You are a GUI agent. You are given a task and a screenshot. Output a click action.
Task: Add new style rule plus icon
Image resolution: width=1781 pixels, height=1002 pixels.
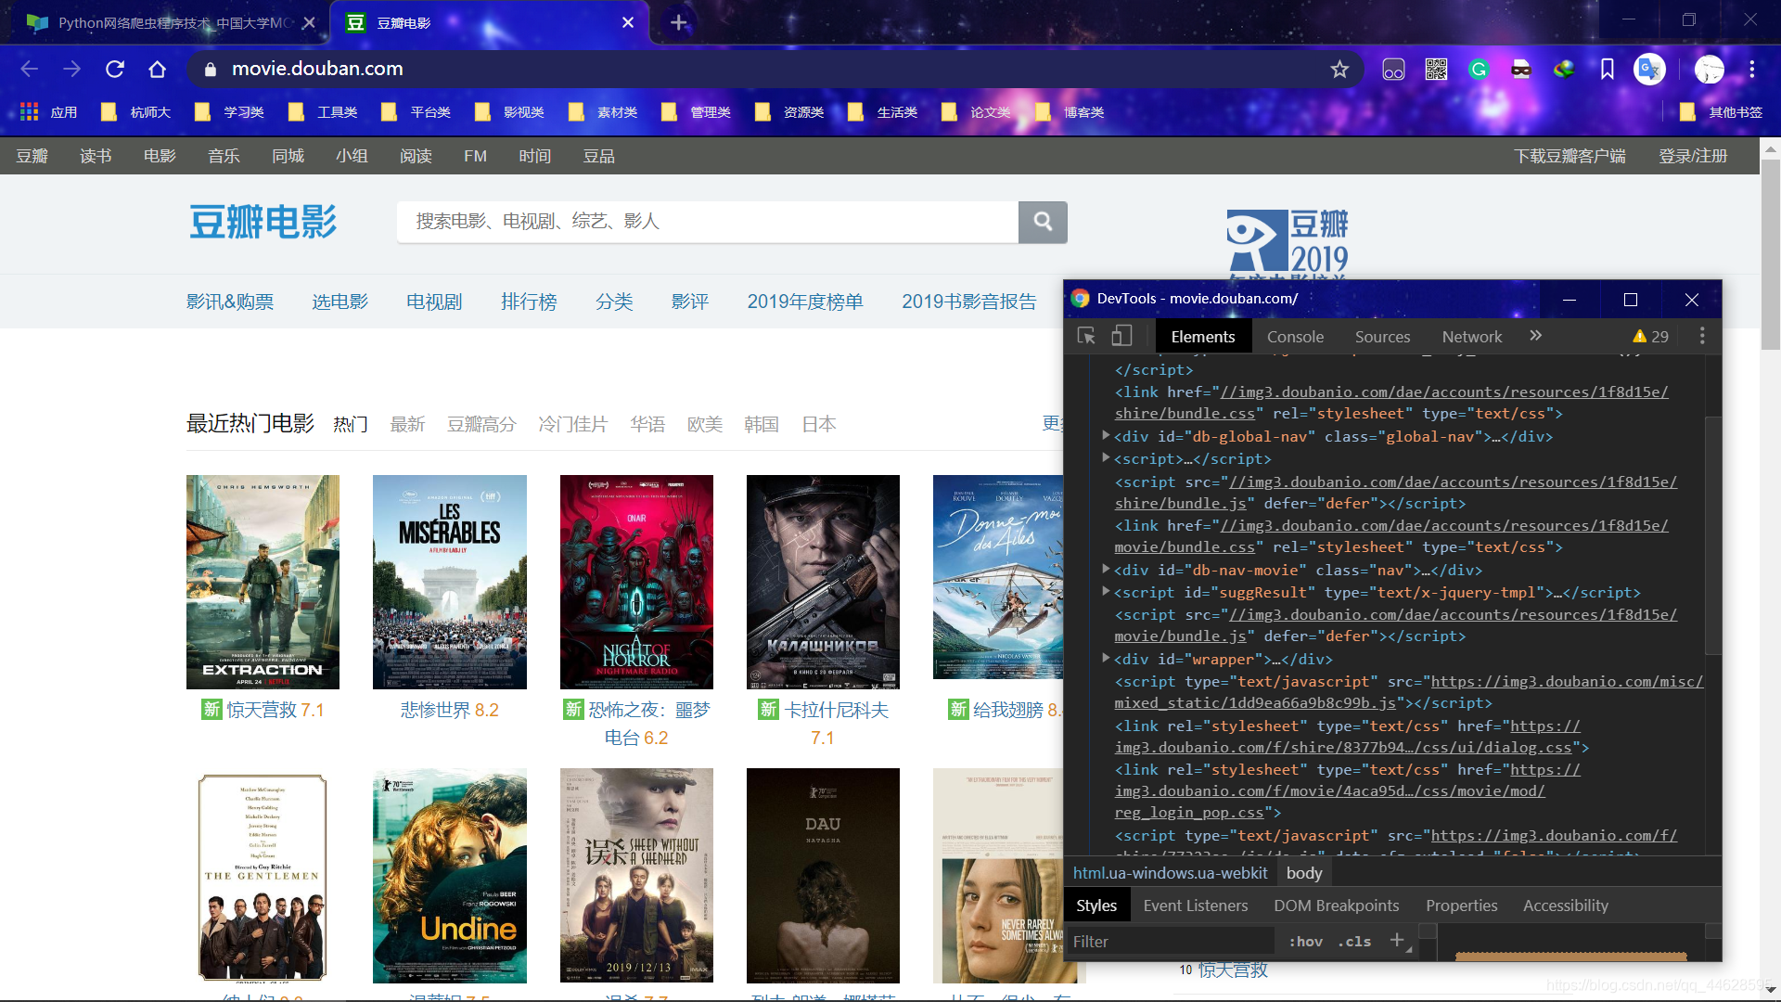(x=1397, y=941)
